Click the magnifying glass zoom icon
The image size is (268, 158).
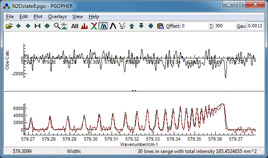point(57,26)
